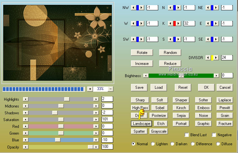The height and width of the screenshot is (153, 238).
Task: Apply the Laplace preset
Action: click(225, 100)
